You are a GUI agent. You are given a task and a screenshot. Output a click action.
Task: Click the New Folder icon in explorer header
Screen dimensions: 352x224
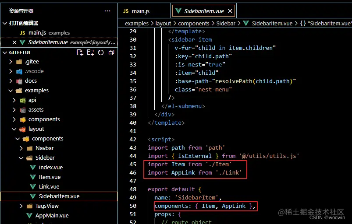point(90,52)
